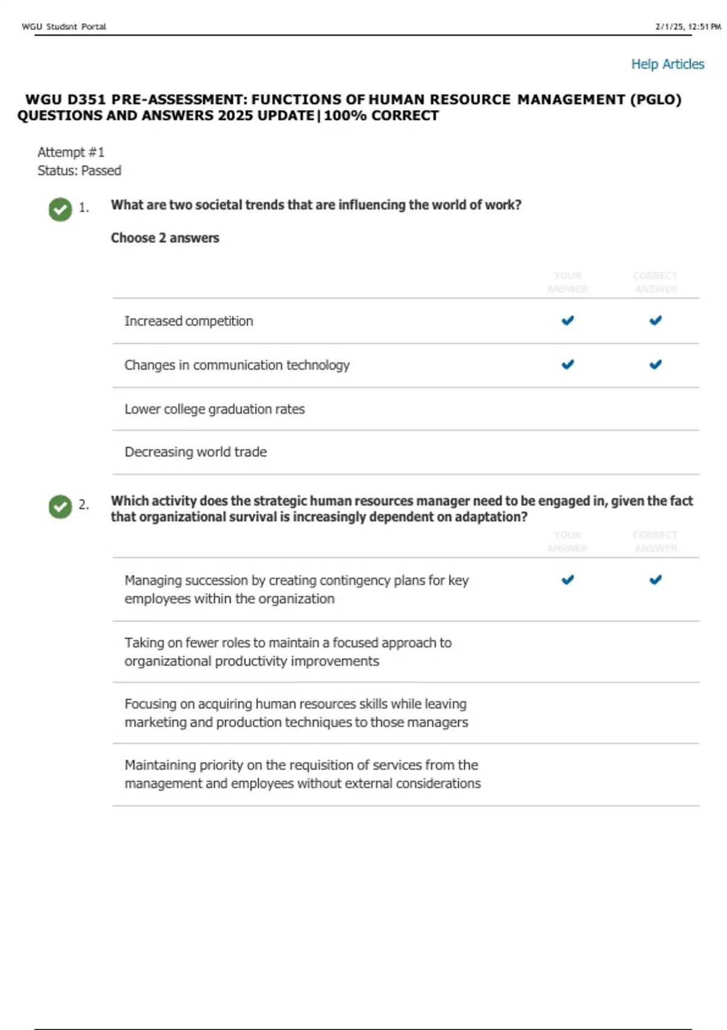727x1030 pixels.
Task: Select the Lower college graduation rates option
Action: click(214, 409)
